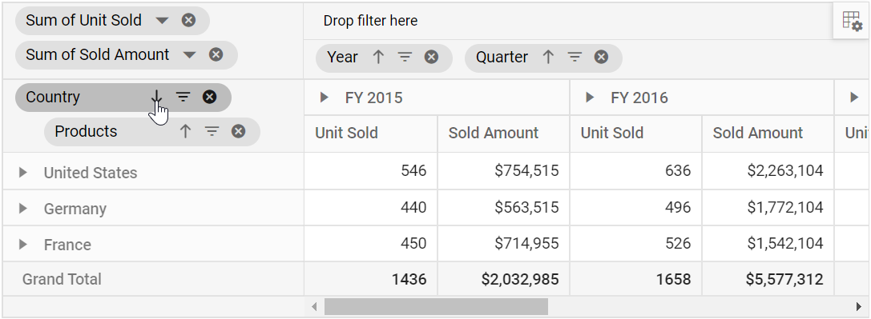Remove the Sum of Sold Amount field
This screenshot has height=319, width=871.
tap(216, 55)
